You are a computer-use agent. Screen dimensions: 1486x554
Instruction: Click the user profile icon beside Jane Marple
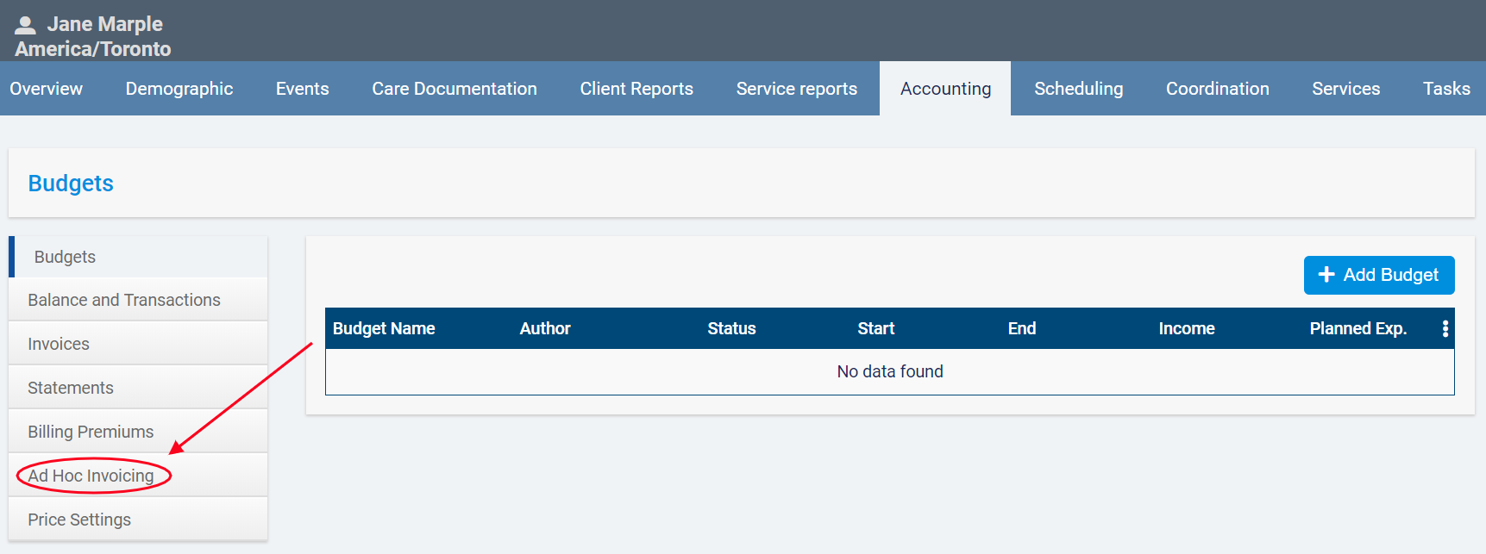coord(26,24)
